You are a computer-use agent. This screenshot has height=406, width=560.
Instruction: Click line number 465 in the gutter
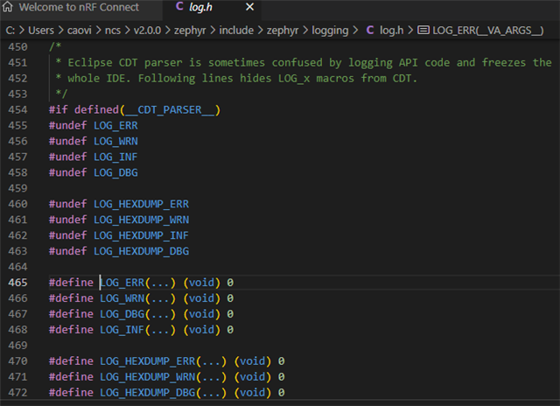17,283
